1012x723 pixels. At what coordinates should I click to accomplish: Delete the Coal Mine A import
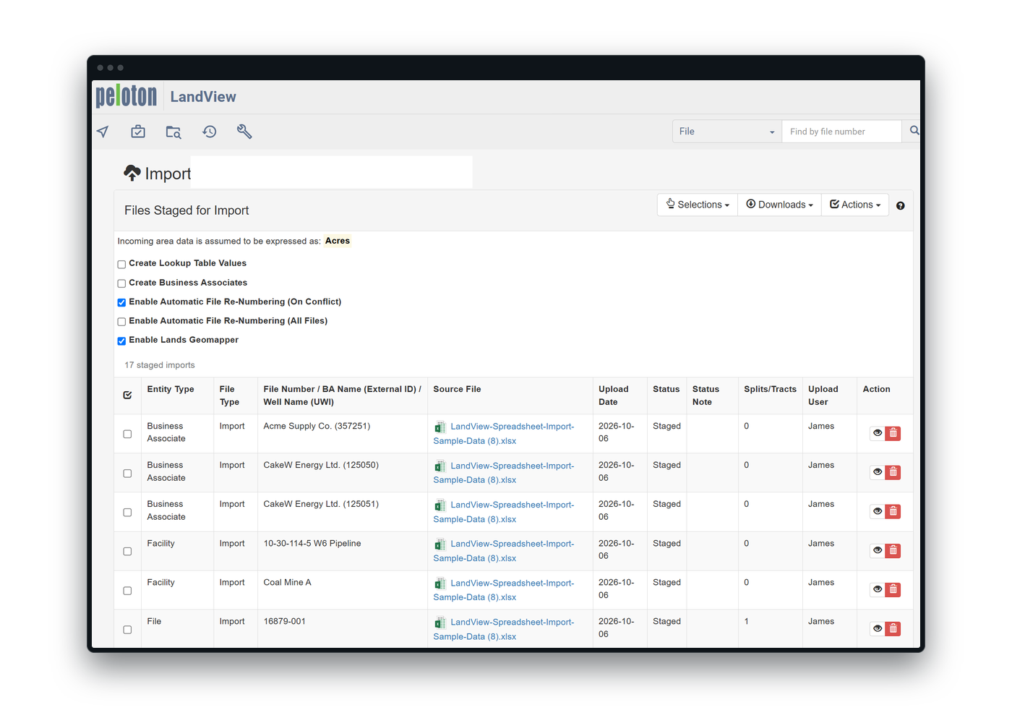point(893,589)
